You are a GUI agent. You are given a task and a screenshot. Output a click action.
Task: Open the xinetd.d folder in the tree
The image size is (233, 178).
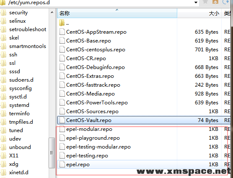tap(18, 173)
